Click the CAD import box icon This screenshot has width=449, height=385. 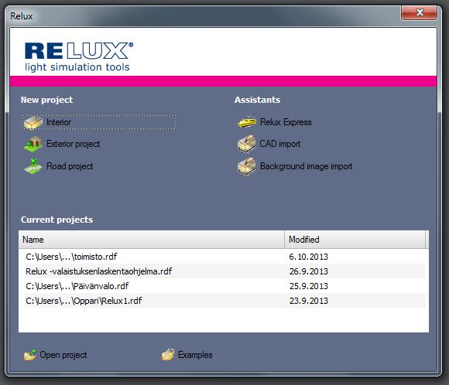[x=246, y=144]
